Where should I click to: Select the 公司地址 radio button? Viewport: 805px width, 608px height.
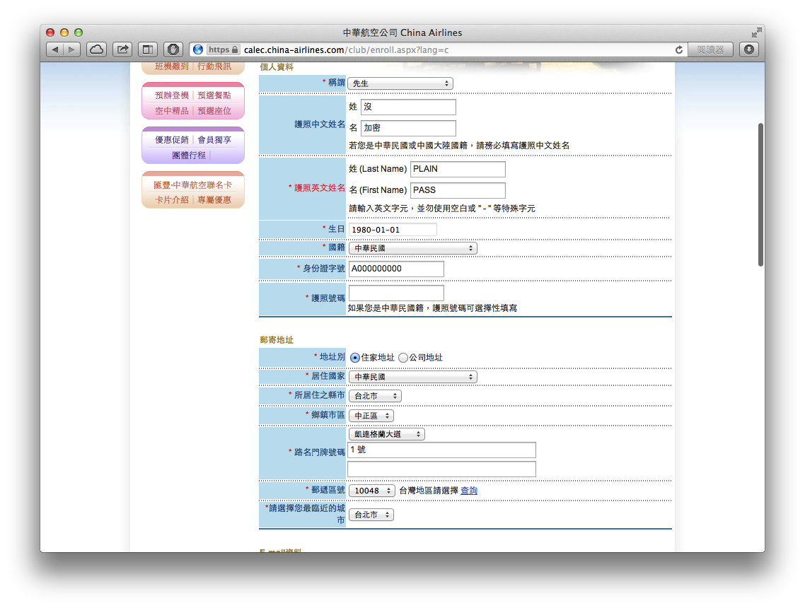coord(403,358)
